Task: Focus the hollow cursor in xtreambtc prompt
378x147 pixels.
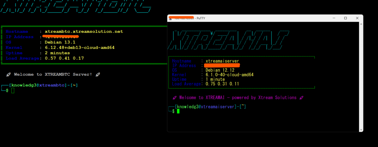Action: click(13, 91)
